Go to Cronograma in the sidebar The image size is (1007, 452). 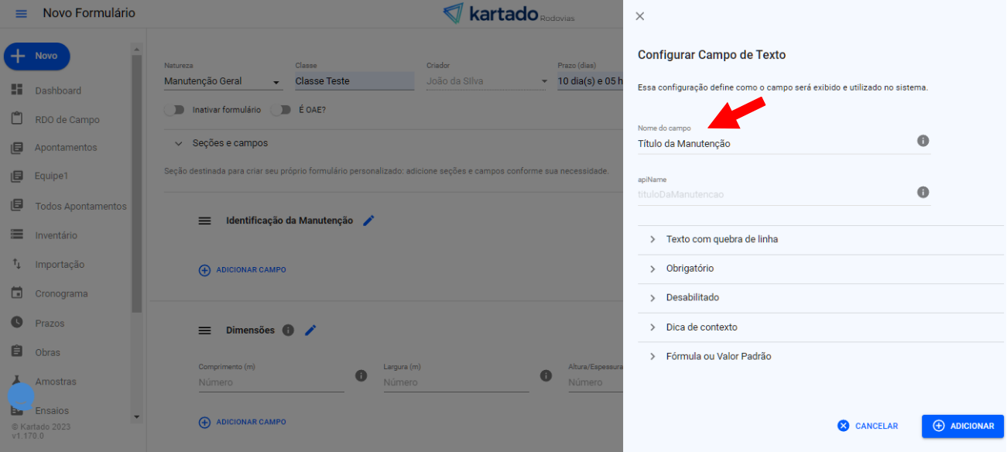pyautogui.click(x=60, y=294)
